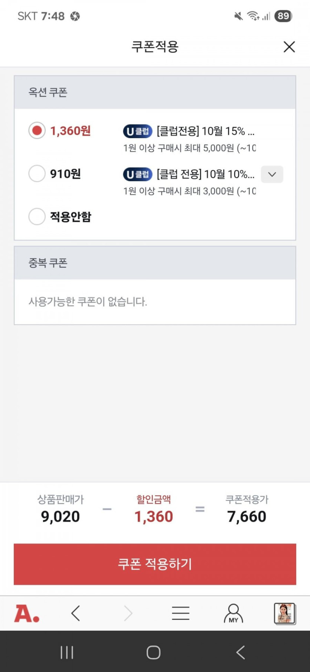Expand the 910원 coupon dropdown chevron
The image size is (310, 672).
pos(272,174)
